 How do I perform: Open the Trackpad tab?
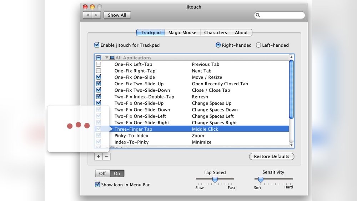(x=151, y=32)
